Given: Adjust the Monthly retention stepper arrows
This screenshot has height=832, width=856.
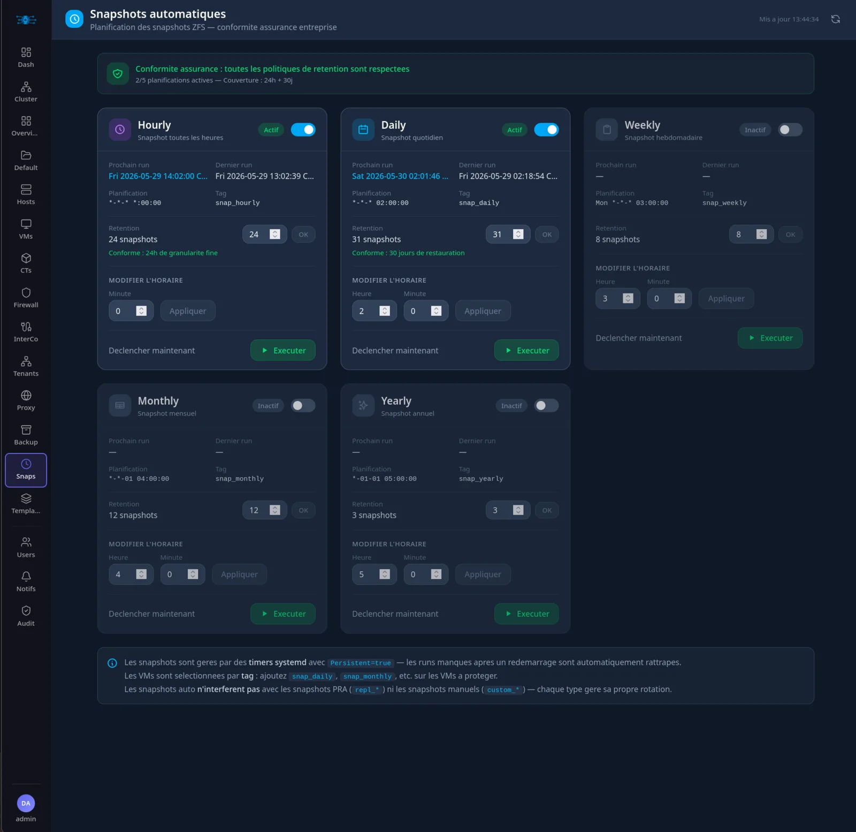Looking at the screenshot, I should pyautogui.click(x=275, y=510).
